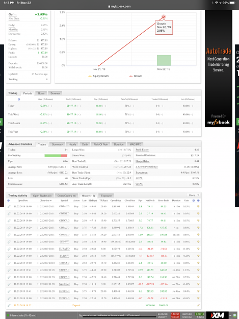The width and height of the screenshot is (239, 319).
Task: Click the EURUSD quote in the bottom ticker
Action: (x=169, y=314)
